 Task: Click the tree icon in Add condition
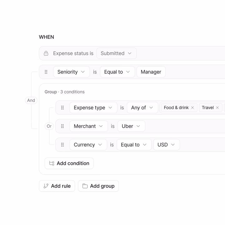pos(52,163)
